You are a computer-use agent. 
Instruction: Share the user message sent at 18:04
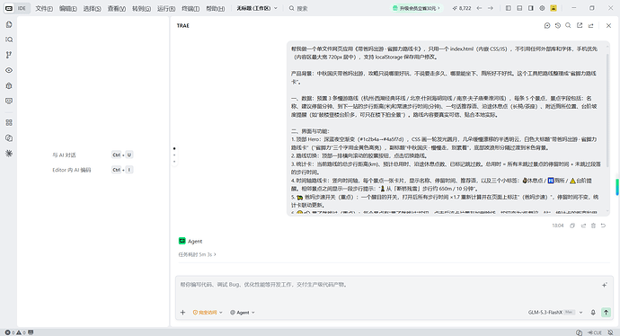(583, 225)
